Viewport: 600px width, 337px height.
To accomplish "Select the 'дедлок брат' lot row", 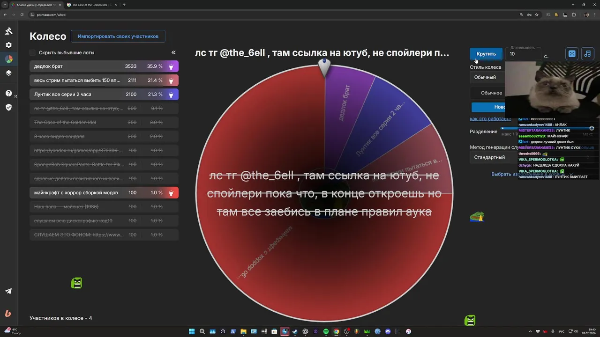I will (x=104, y=66).
